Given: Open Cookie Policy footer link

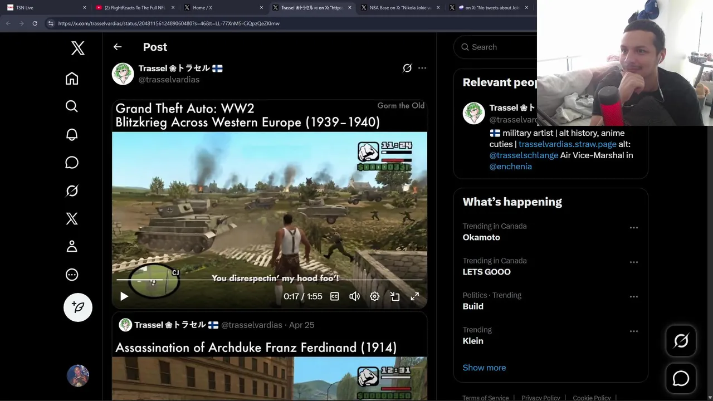Looking at the screenshot, I should coord(592,398).
